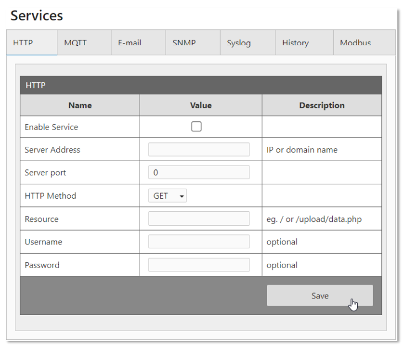
Task: Select the HTTP tab
Action: [23, 43]
